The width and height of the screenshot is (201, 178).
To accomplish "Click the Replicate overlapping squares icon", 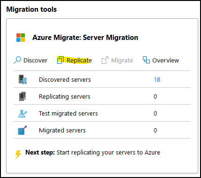I will (60, 60).
